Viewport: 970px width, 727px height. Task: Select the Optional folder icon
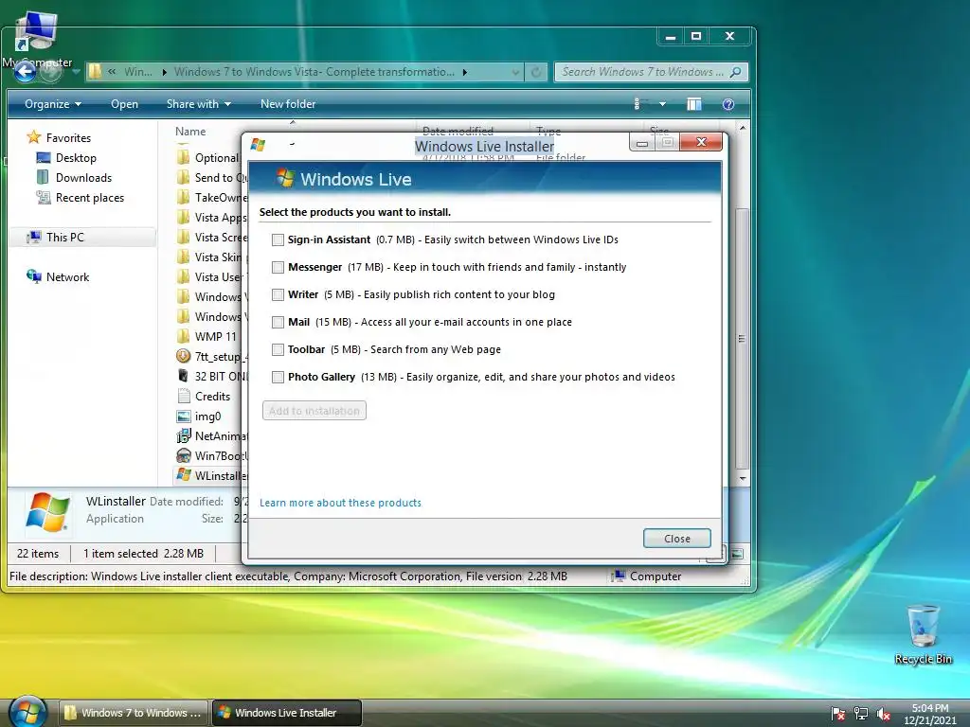(183, 157)
